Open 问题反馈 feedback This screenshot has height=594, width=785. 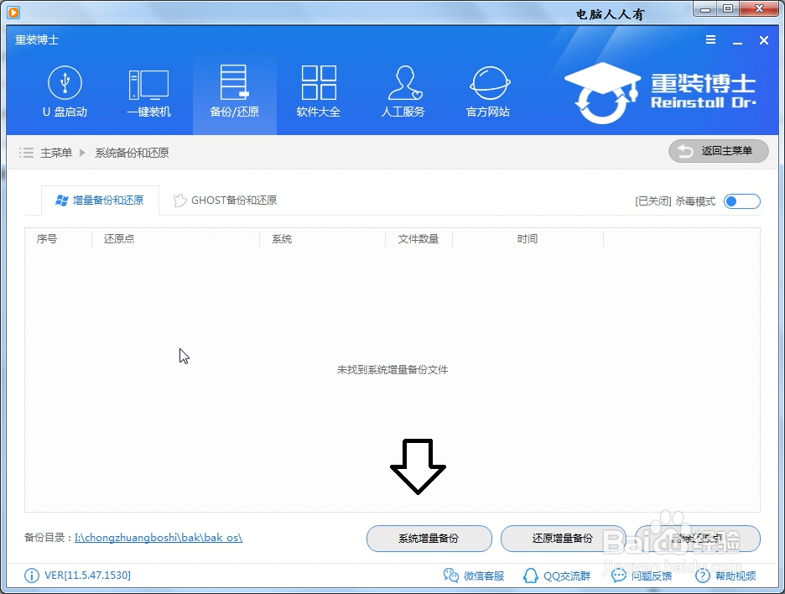point(642,576)
